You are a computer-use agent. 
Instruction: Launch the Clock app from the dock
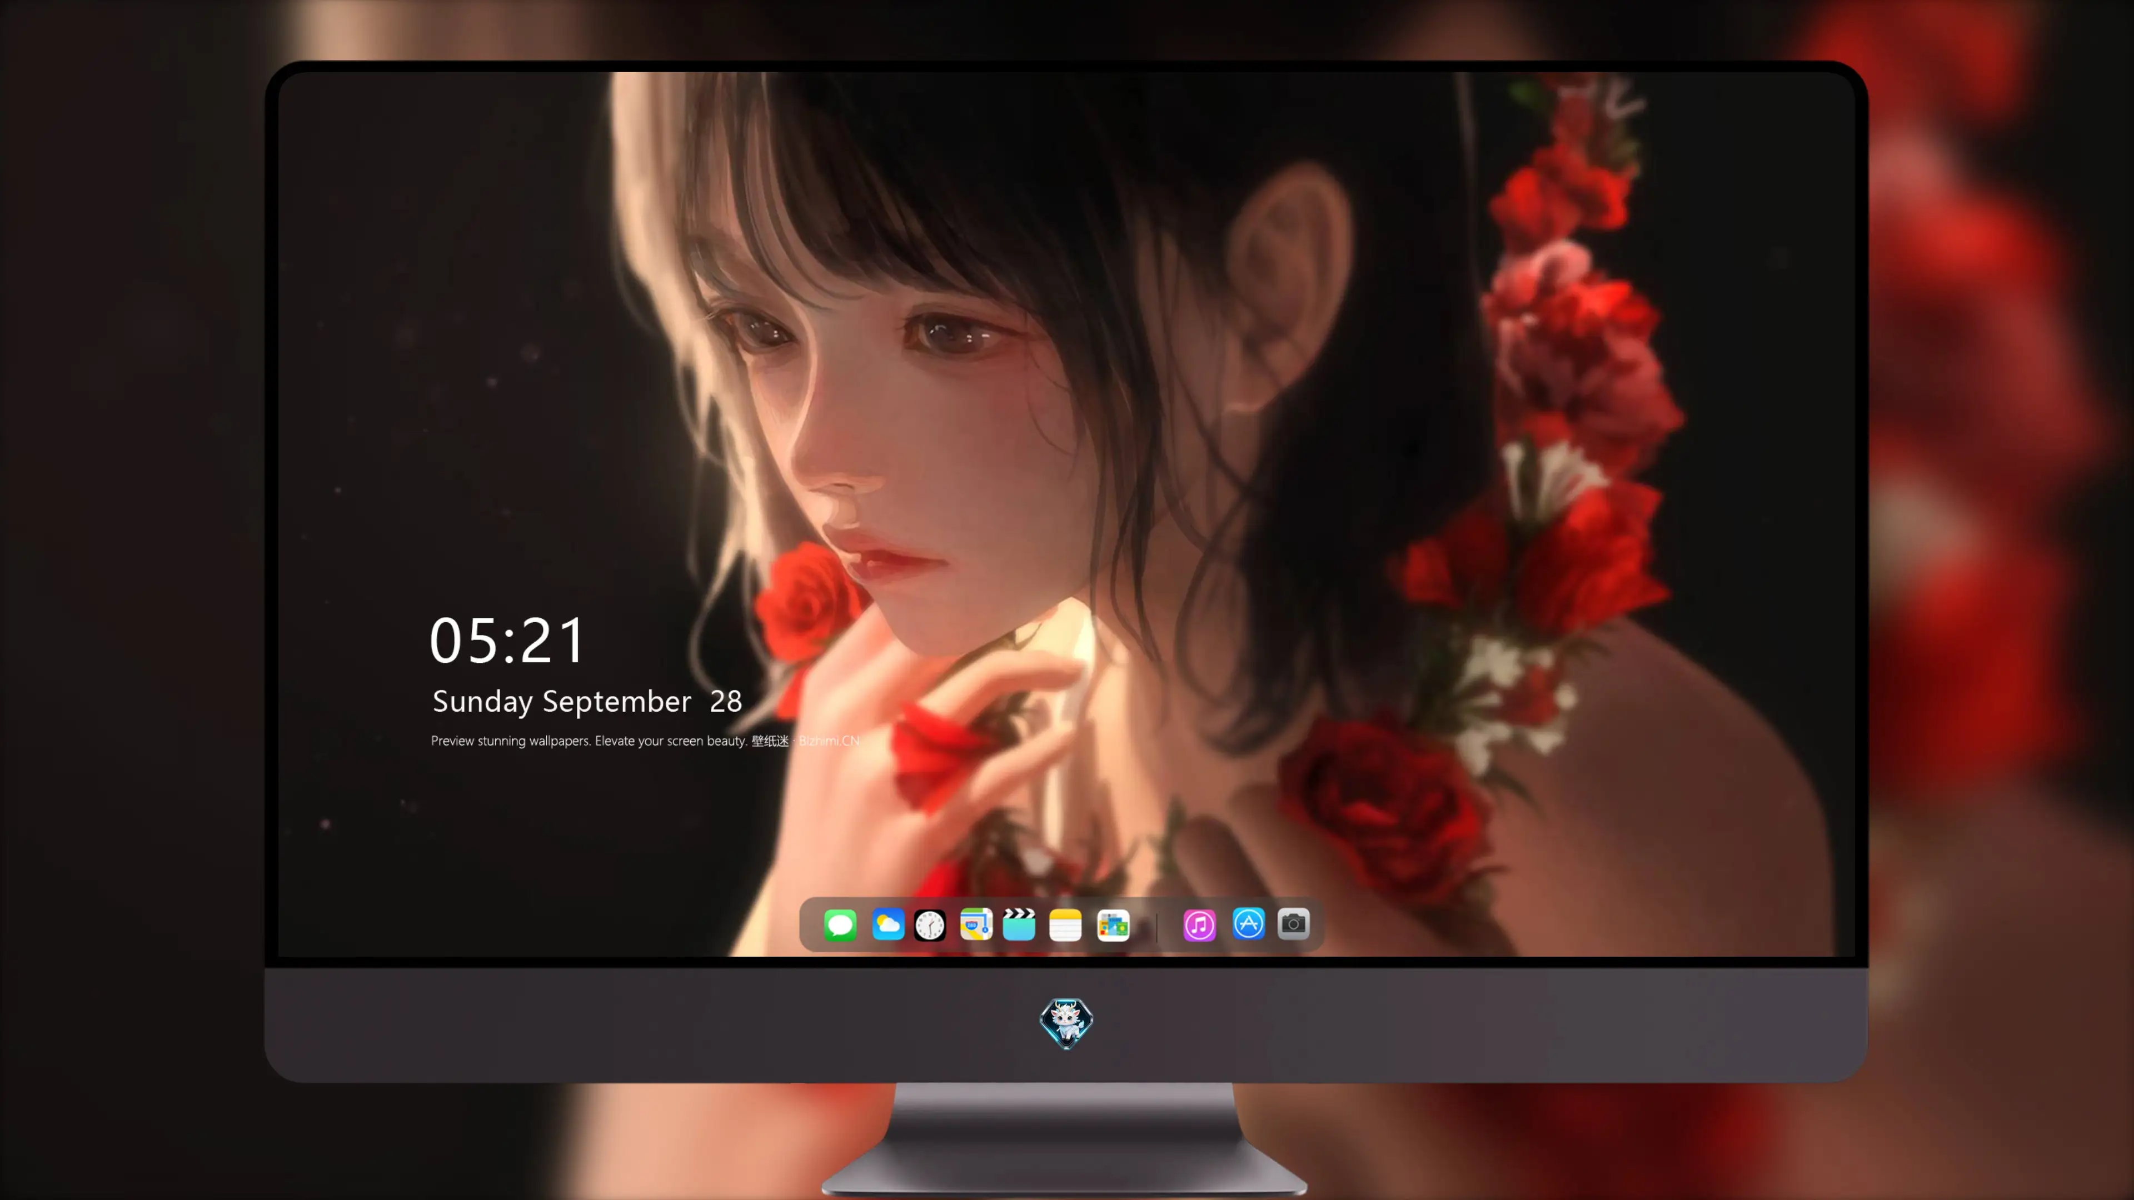click(x=930, y=924)
